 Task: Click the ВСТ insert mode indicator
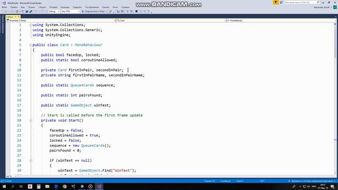click(x=262, y=181)
